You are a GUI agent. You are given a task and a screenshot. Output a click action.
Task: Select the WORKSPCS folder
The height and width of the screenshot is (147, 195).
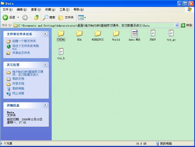coord(97,34)
